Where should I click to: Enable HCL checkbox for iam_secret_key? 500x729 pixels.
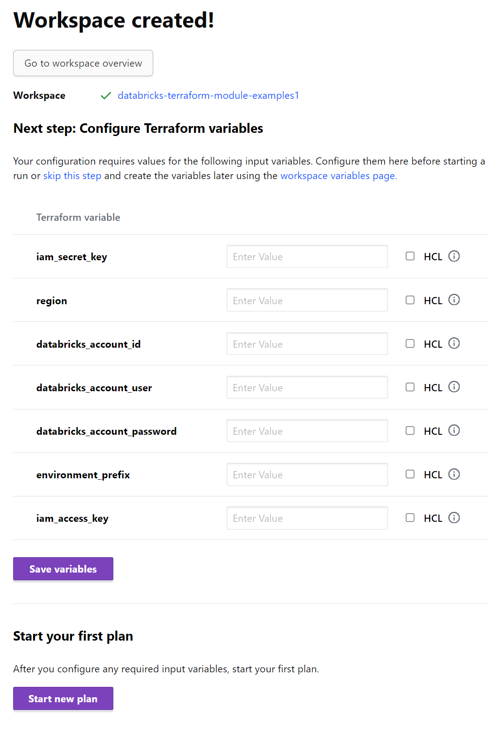click(410, 256)
